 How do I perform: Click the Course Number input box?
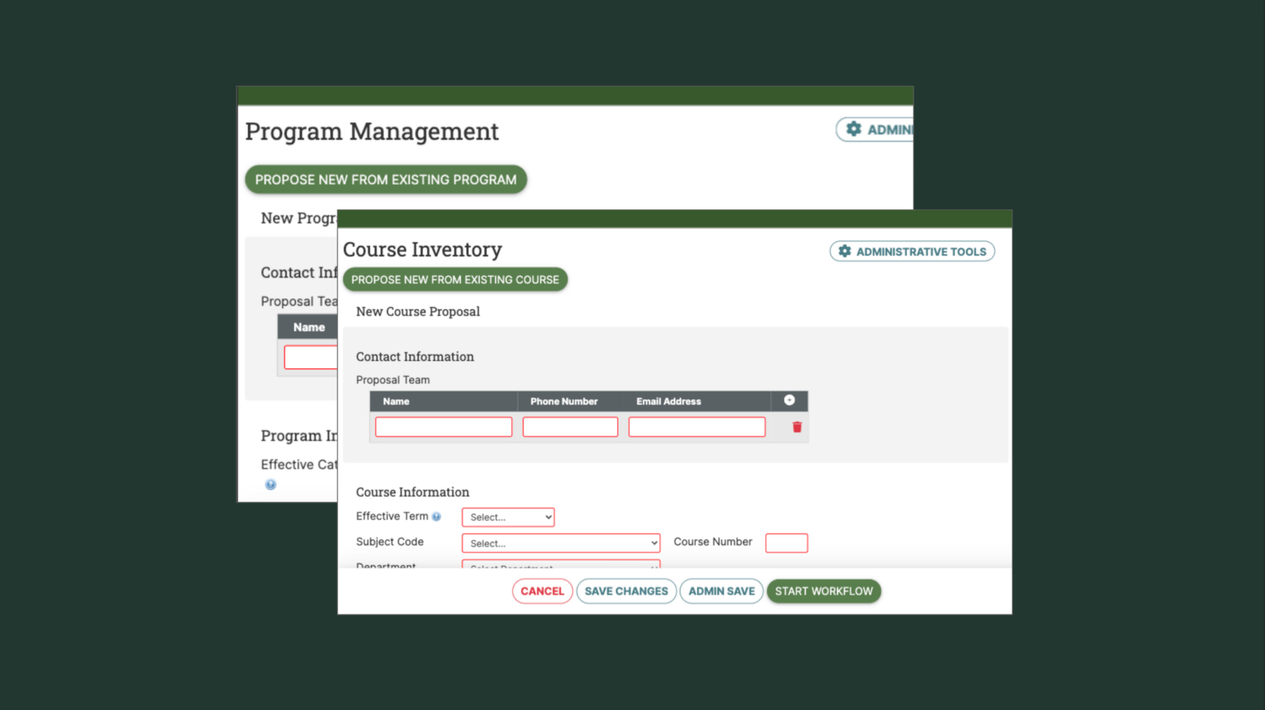[786, 543]
